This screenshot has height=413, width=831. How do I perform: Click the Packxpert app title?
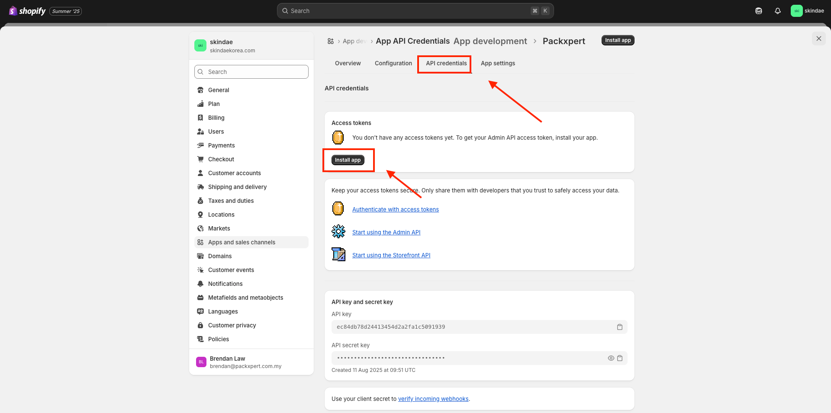(564, 41)
